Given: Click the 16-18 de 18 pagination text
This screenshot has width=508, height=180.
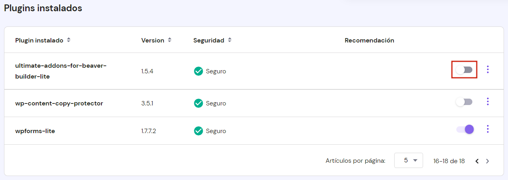Looking at the screenshot, I should 449,161.
